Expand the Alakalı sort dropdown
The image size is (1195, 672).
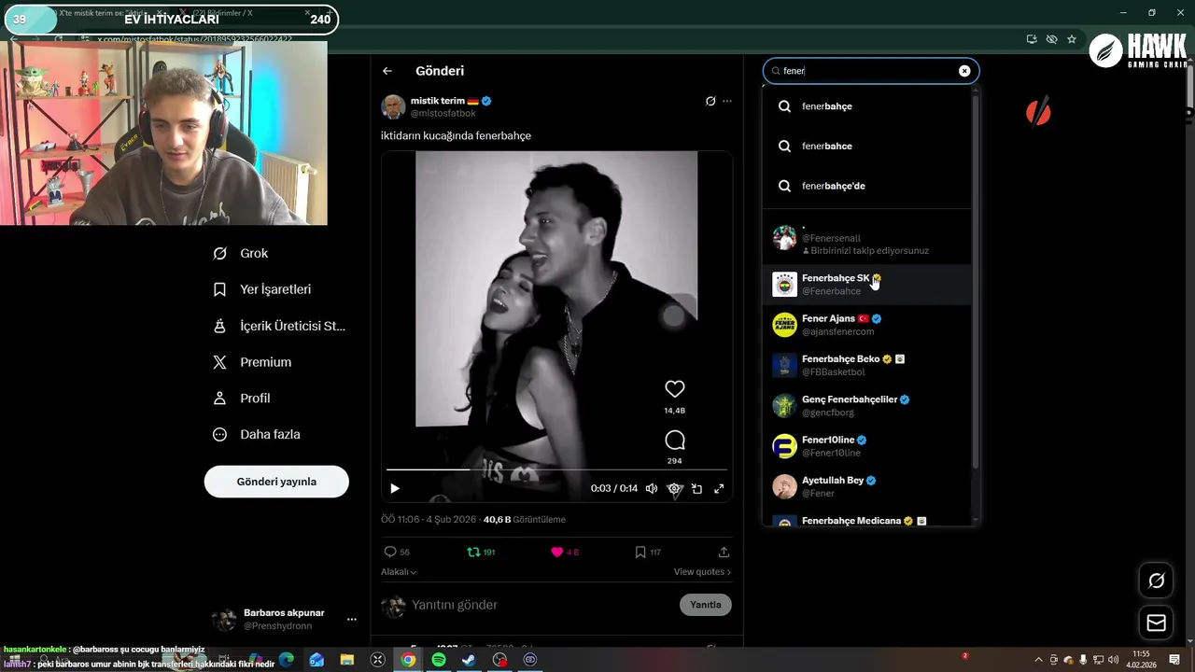[x=399, y=572]
